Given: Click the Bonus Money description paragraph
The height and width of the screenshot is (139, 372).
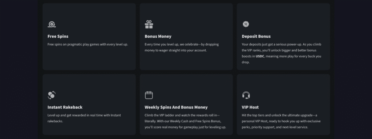Looking at the screenshot, I should [182, 47].
